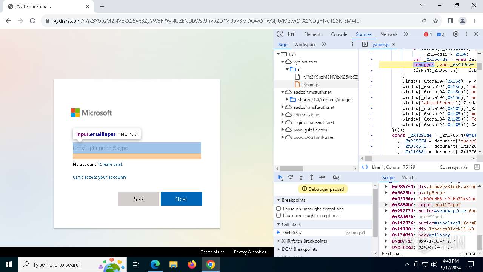Enable Pause on uncaught exceptions
Viewport: 483px width, 272px height.
click(278, 209)
